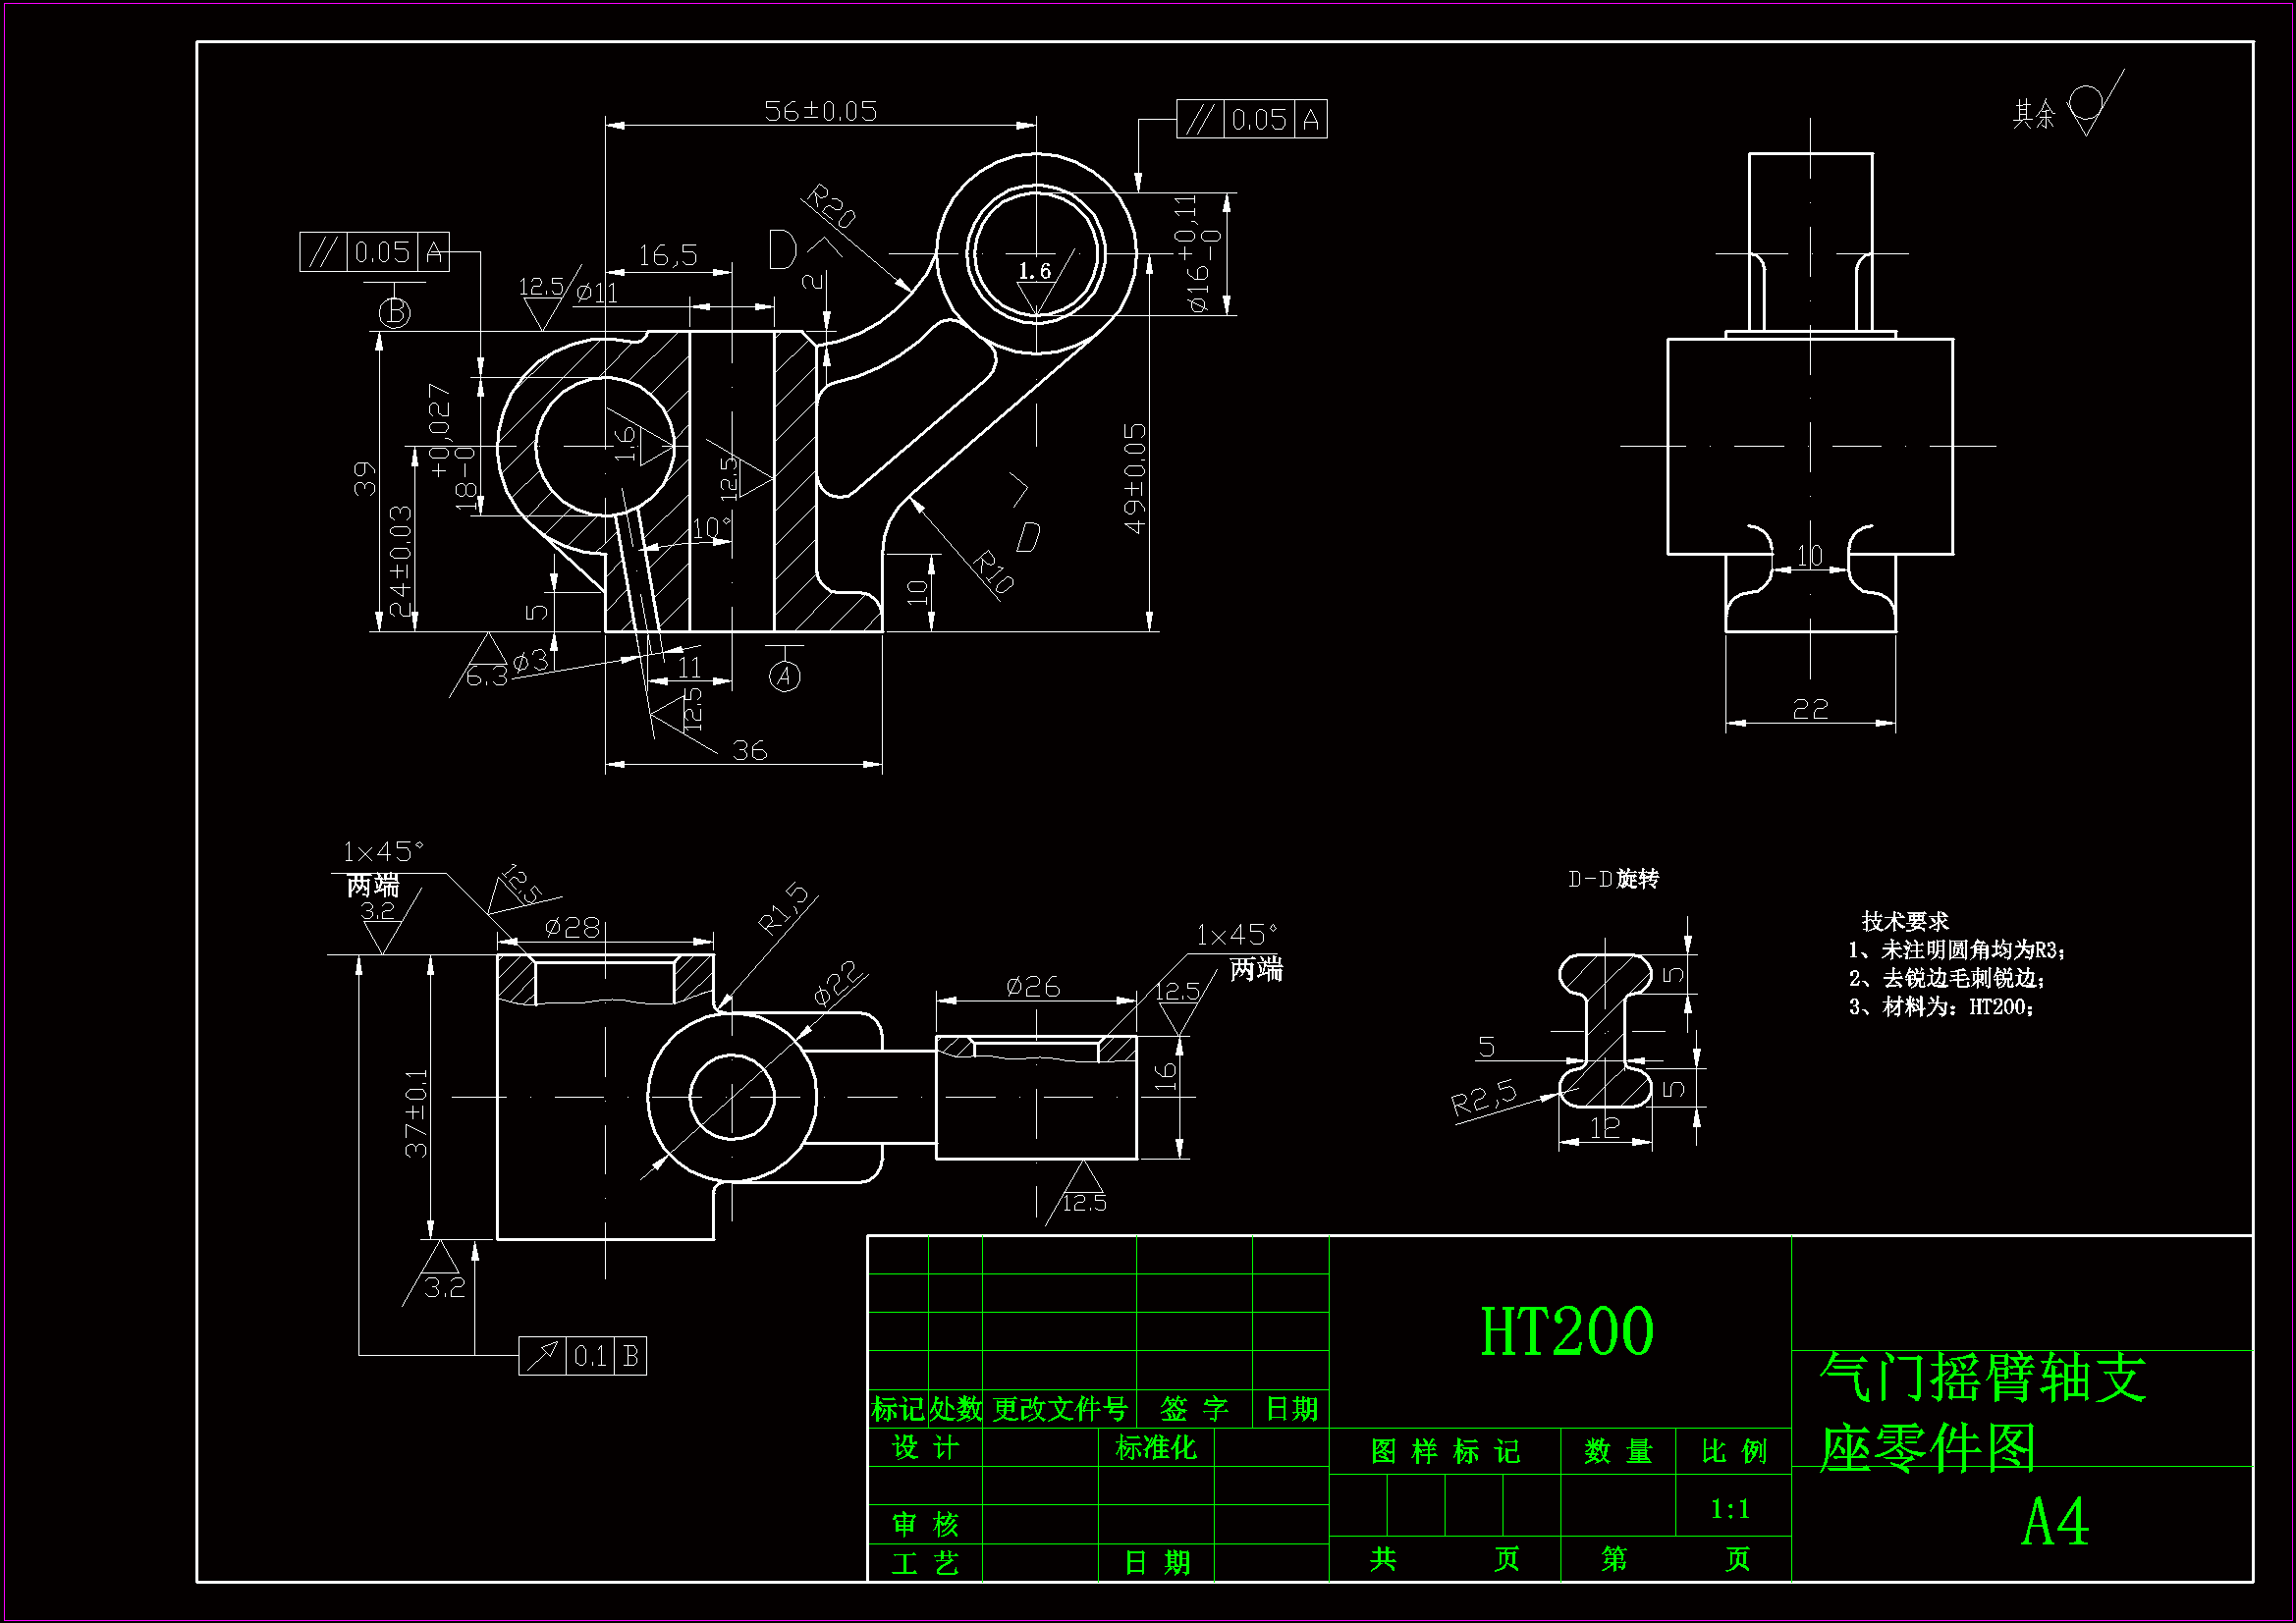Click the 技术要求 heading text
2296x1623 pixels.
(x=1904, y=920)
